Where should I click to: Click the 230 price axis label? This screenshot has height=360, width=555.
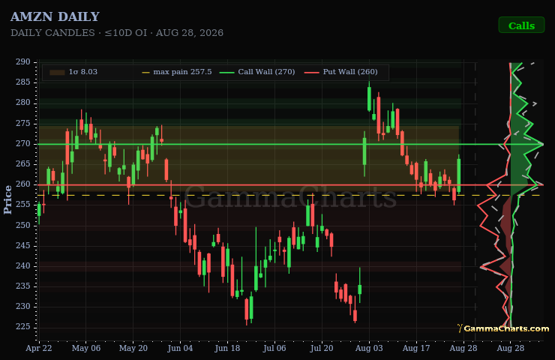click(x=23, y=307)
